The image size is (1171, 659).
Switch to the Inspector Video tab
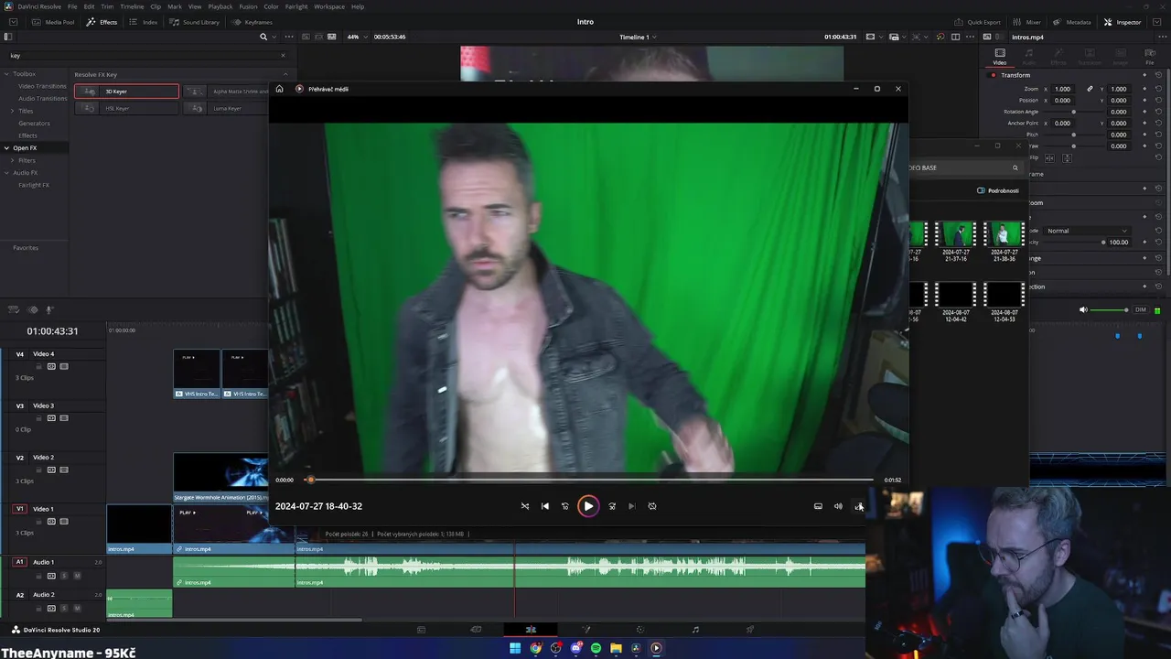tap(1000, 56)
